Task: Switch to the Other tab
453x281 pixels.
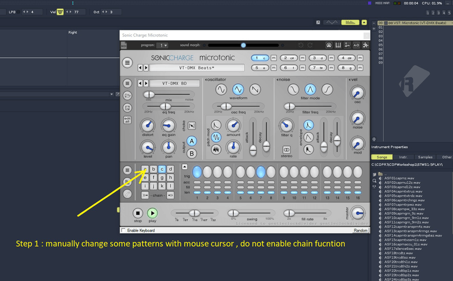Action: (446, 157)
